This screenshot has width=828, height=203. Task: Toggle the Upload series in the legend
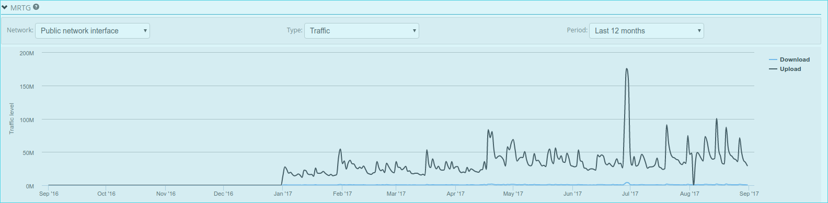tap(785, 69)
